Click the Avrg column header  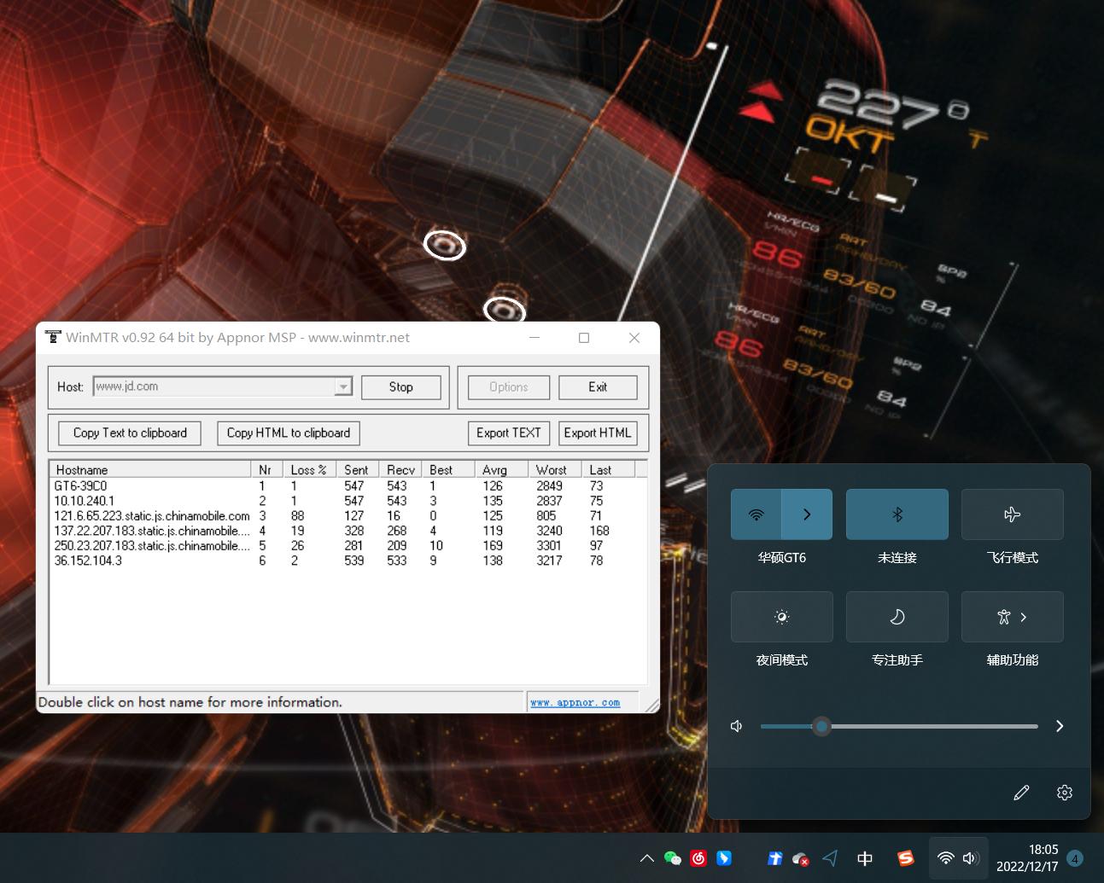click(x=494, y=470)
